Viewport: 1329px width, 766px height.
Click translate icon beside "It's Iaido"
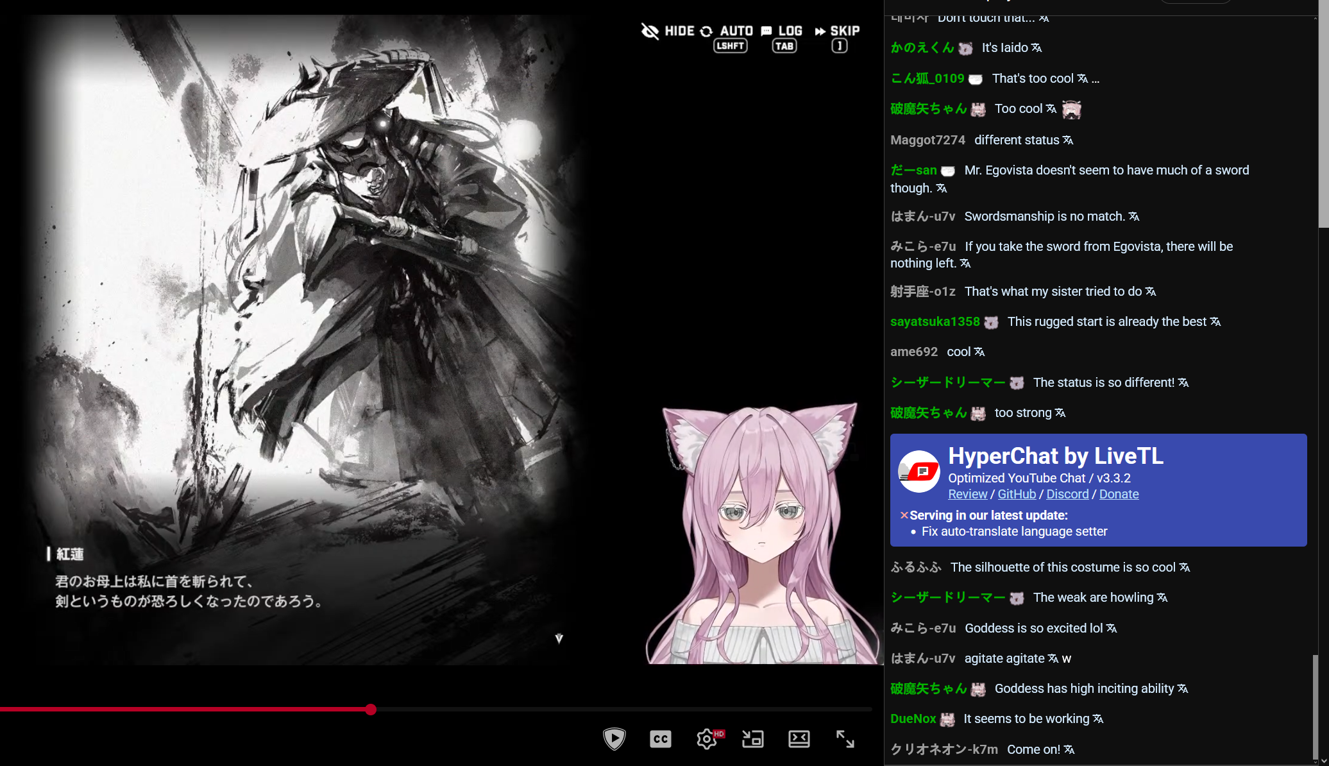coord(1037,48)
